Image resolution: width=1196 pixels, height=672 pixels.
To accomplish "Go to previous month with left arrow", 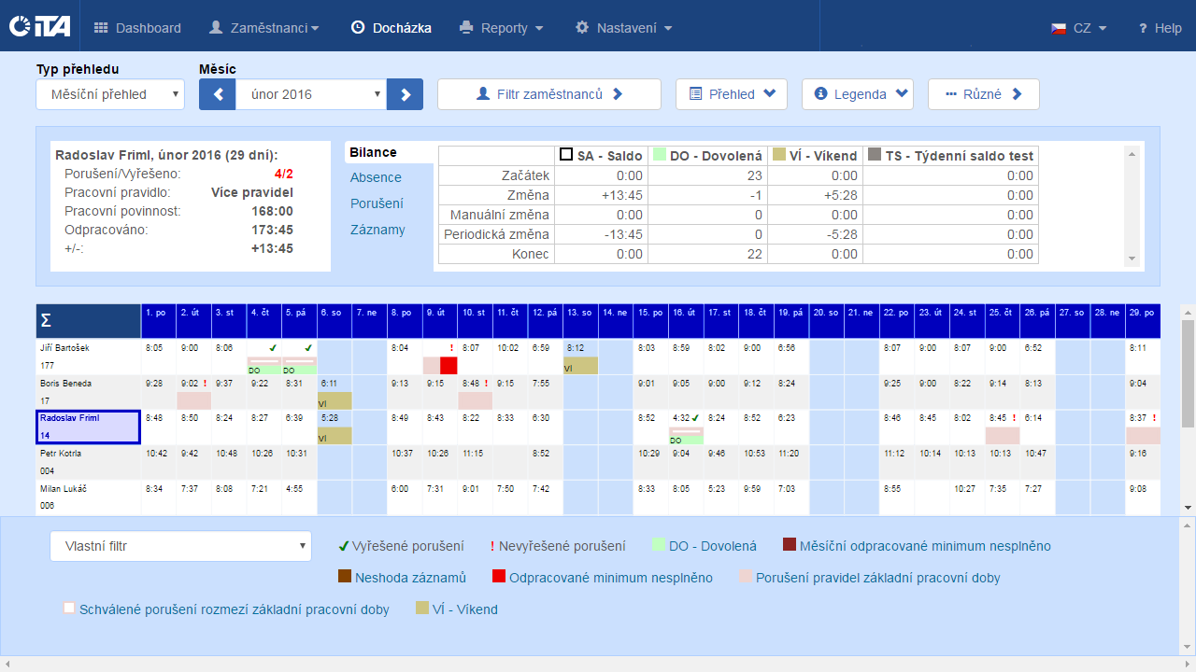I will tap(218, 94).
